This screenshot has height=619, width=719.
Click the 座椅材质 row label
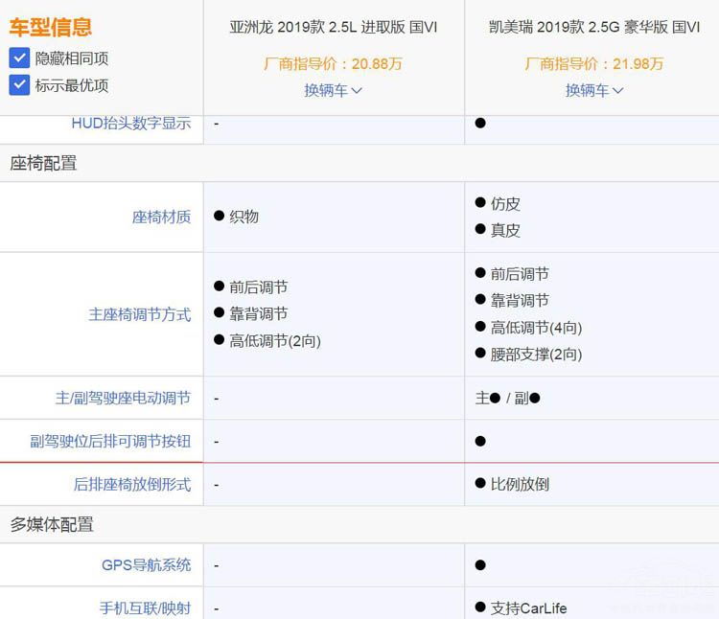click(x=161, y=218)
